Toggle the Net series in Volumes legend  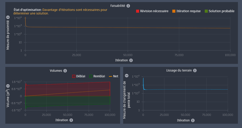pyautogui.click(x=114, y=76)
